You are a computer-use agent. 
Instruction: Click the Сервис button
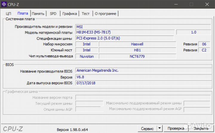147,129
